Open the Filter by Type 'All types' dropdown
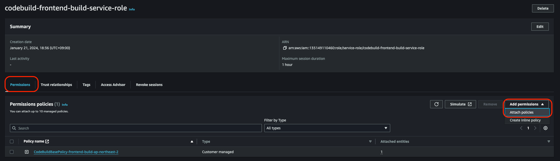The width and height of the screenshot is (560, 161). (327, 128)
